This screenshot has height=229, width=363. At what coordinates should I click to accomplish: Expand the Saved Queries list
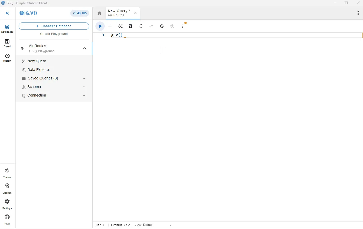point(84,78)
